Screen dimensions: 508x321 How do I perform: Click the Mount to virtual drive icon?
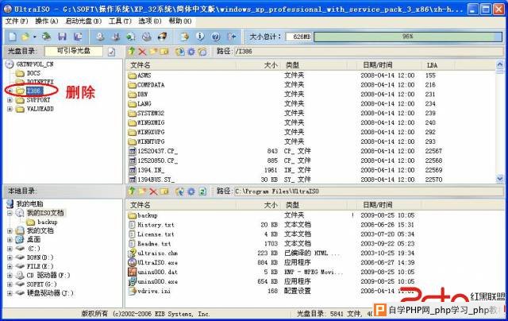146,37
